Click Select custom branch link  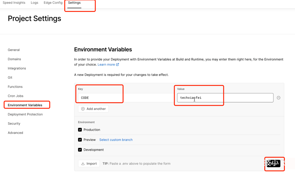pos(116,140)
